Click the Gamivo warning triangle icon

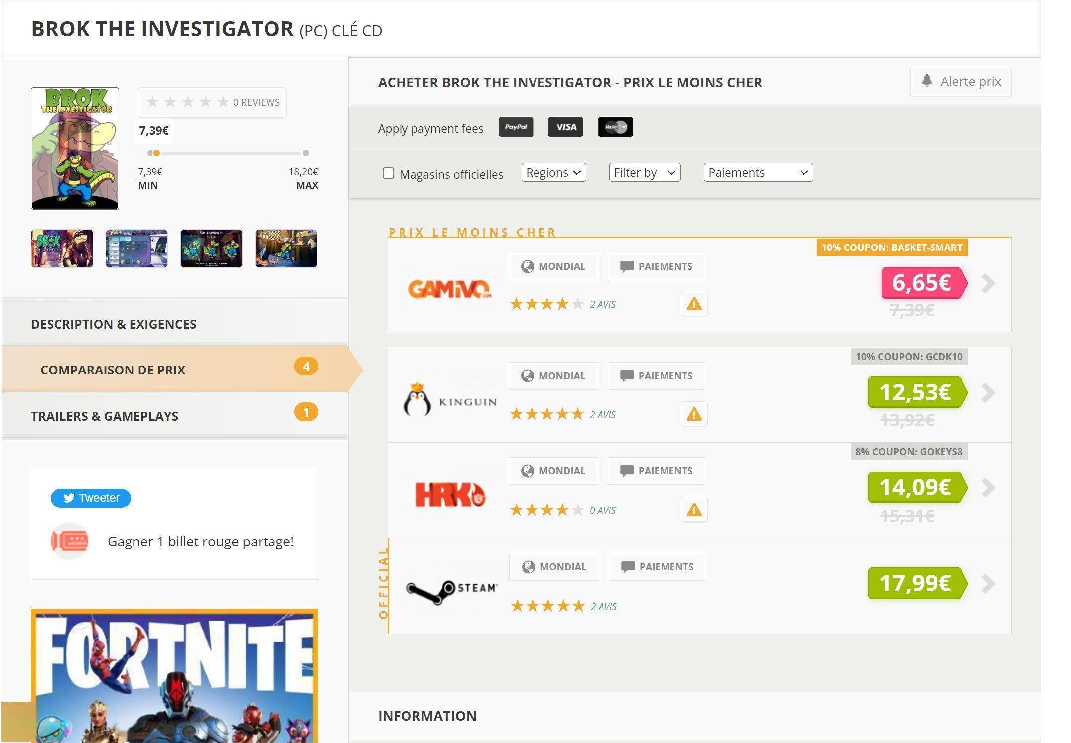tap(694, 304)
